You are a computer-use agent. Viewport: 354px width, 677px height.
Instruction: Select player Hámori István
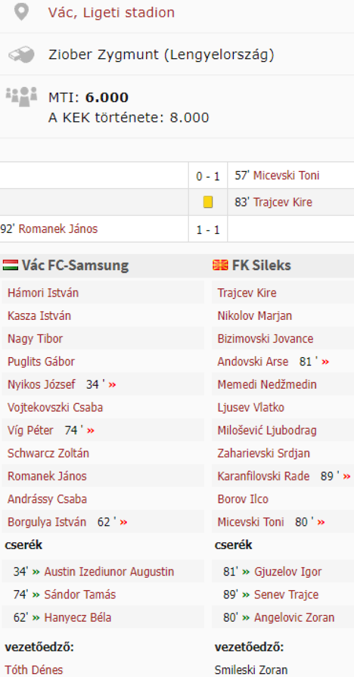[x=43, y=293]
